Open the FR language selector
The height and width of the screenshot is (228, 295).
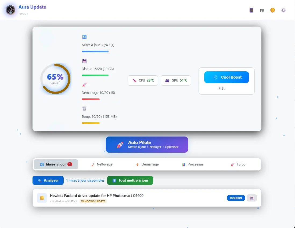[262, 10]
